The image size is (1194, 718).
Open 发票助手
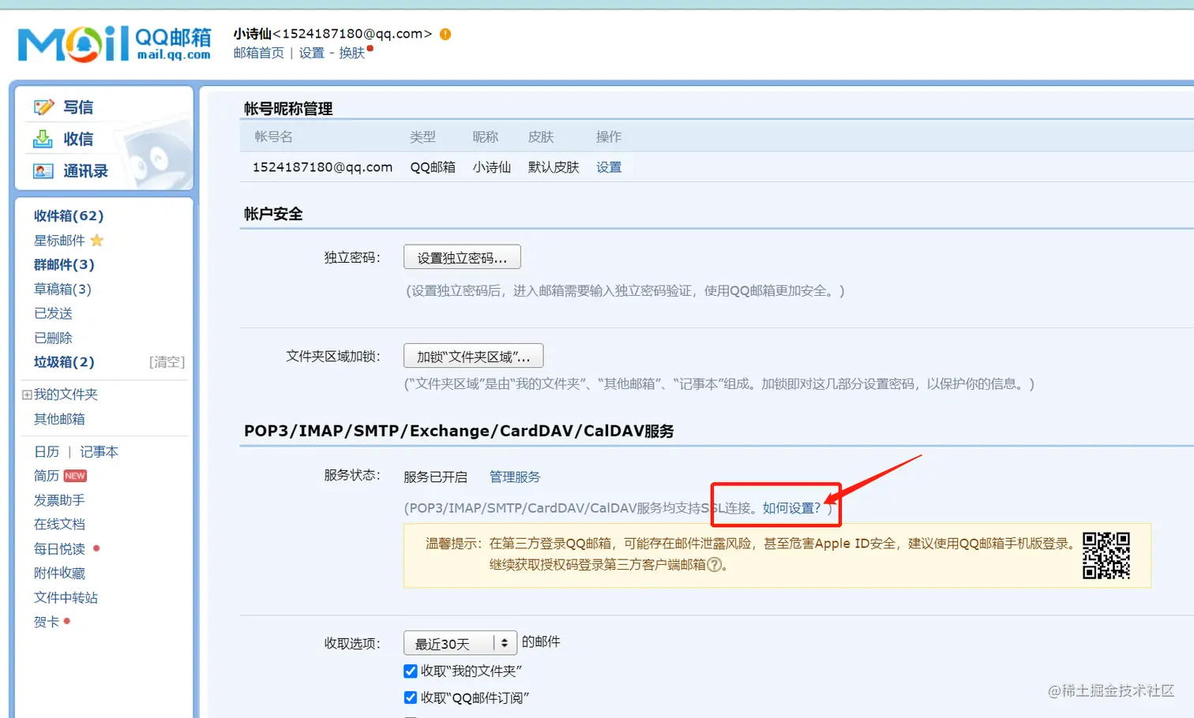tap(59, 500)
